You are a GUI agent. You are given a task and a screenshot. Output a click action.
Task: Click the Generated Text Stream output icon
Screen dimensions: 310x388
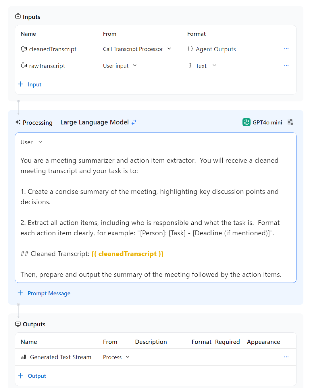(24, 357)
